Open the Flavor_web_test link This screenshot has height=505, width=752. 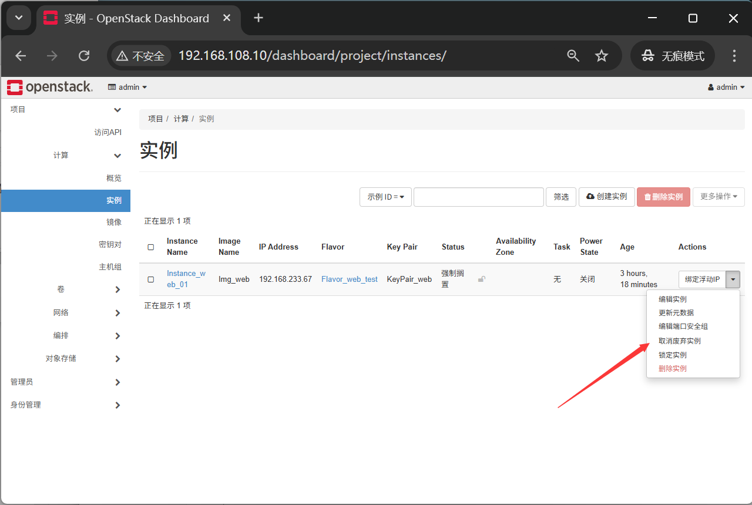click(x=350, y=280)
